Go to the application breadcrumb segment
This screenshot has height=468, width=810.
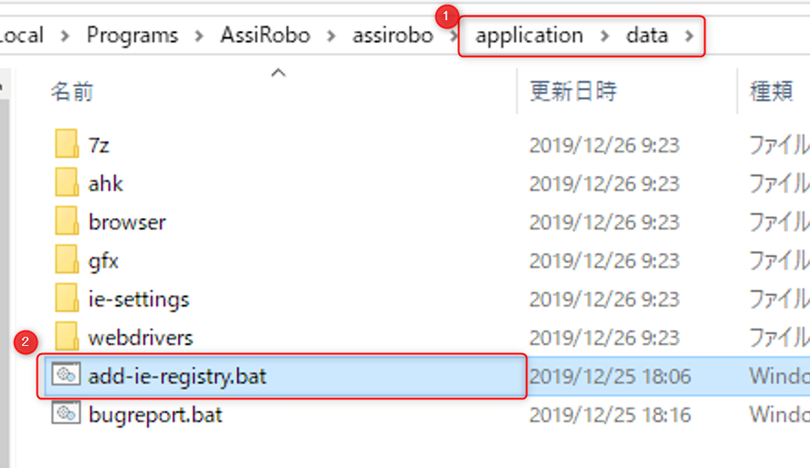(529, 36)
